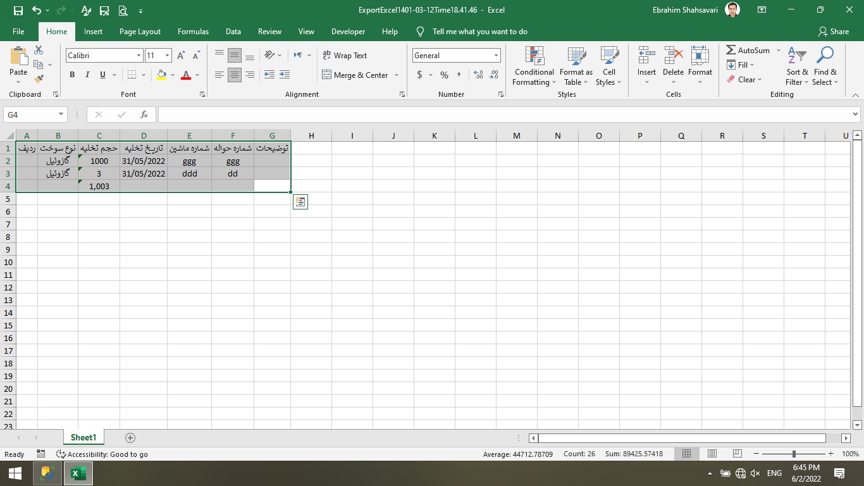Open the Excel app in the taskbar
Image resolution: width=864 pixels, height=486 pixels.
78,473
